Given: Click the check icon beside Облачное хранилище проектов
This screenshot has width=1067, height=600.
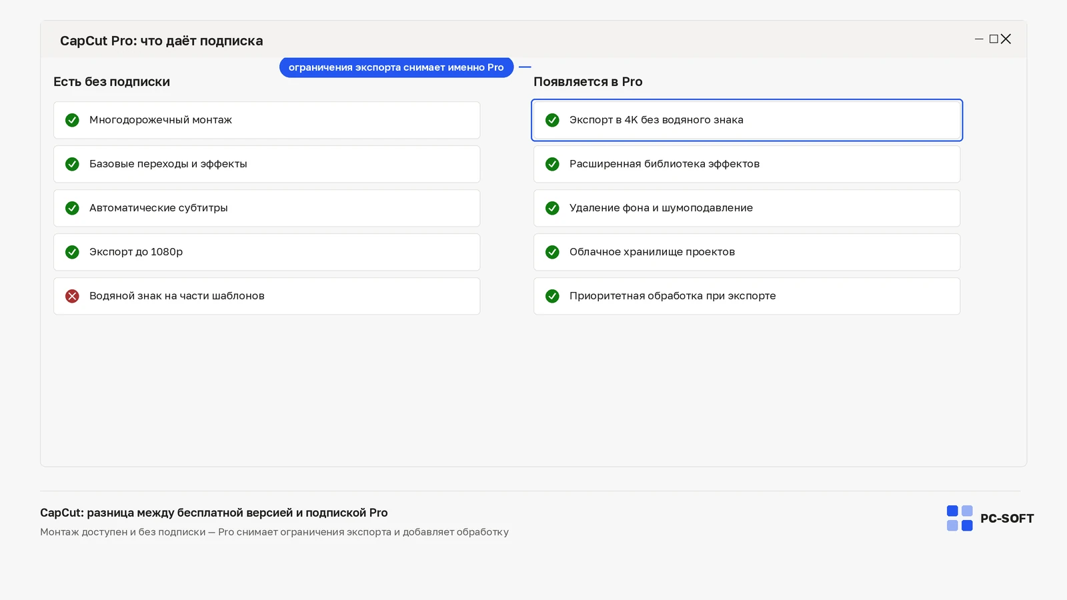Looking at the screenshot, I should [552, 252].
